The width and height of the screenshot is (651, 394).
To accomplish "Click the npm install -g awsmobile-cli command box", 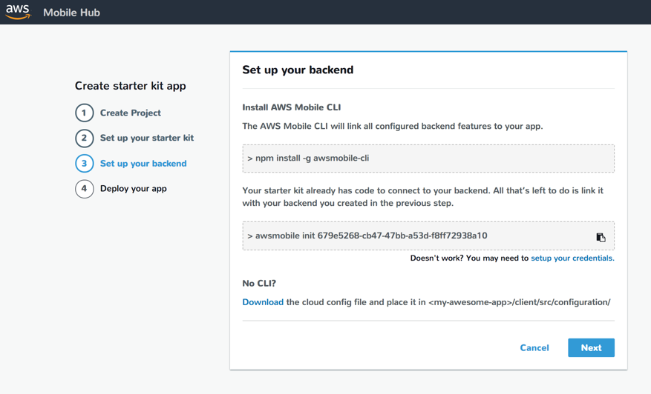I will [x=428, y=158].
